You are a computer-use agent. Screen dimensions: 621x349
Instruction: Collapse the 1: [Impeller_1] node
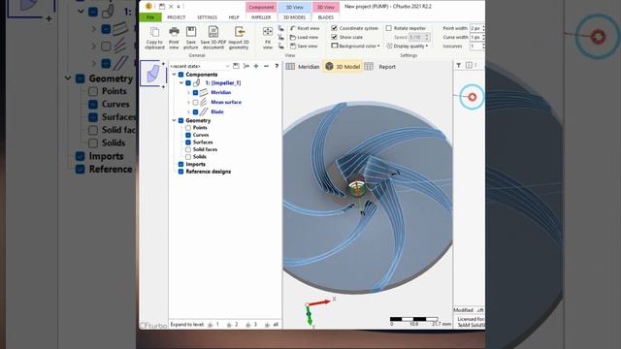(181, 83)
